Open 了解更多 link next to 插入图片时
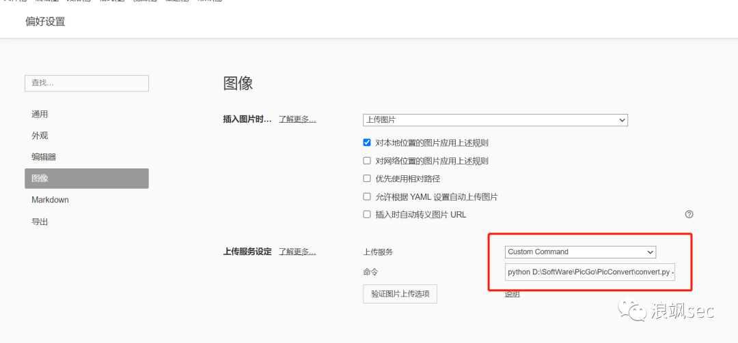 [297, 119]
